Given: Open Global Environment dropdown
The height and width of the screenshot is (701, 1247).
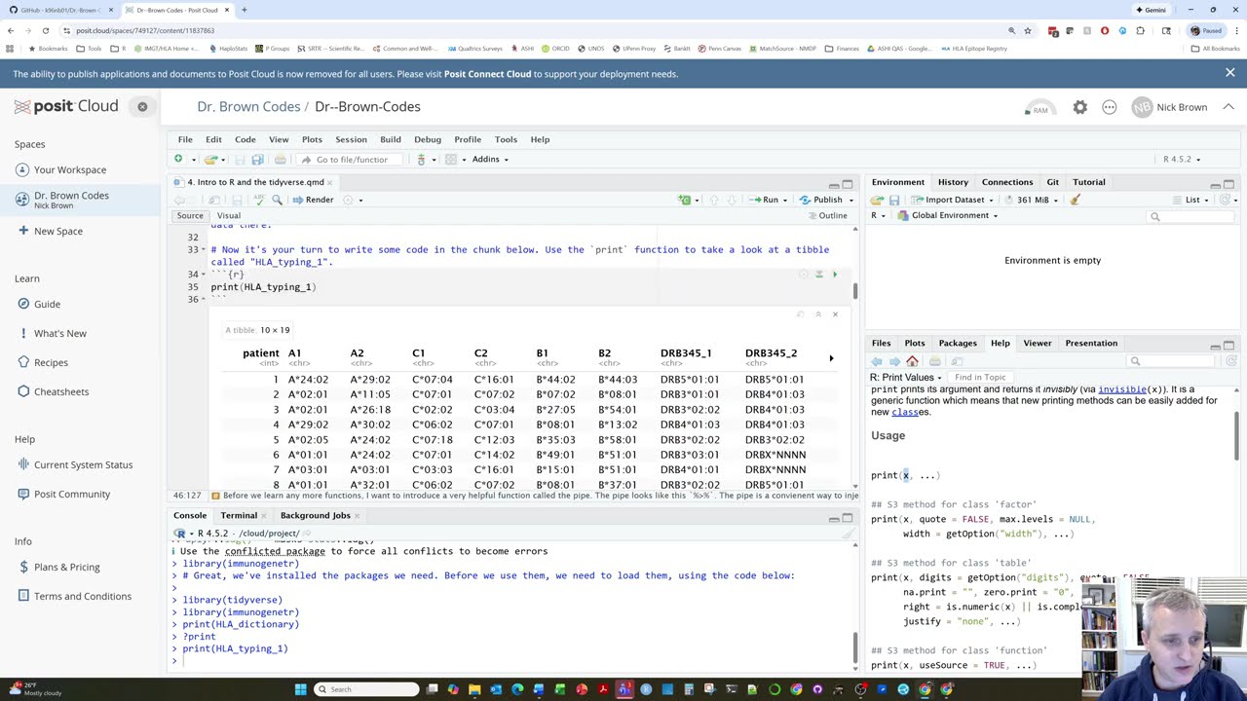Looking at the screenshot, I should [947, 215].
